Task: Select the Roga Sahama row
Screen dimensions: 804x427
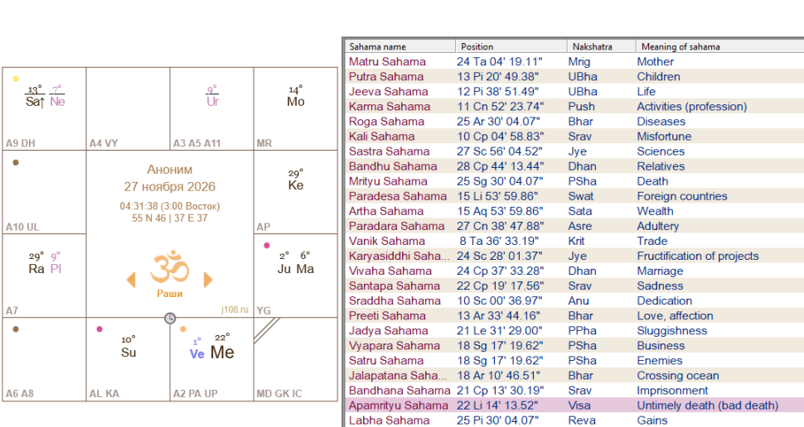Action: pyautogui.click(x=574, y=122)
